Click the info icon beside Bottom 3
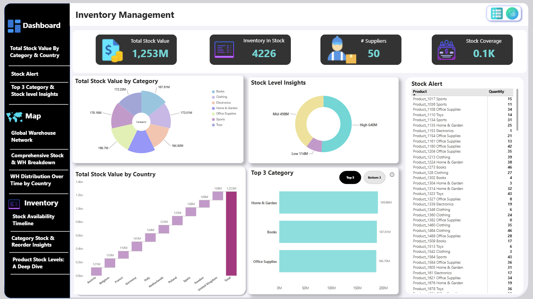This screenshot has height=299, width=533. [x=392, y=175]
